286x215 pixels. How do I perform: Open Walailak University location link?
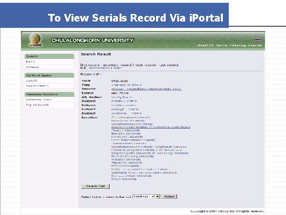pos(126,159)
